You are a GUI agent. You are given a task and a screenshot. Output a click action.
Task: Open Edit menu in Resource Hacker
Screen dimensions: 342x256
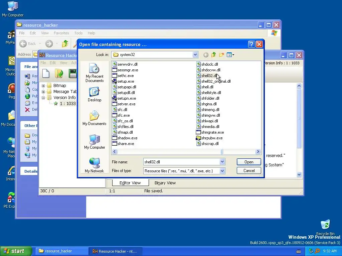click(52, 63)
